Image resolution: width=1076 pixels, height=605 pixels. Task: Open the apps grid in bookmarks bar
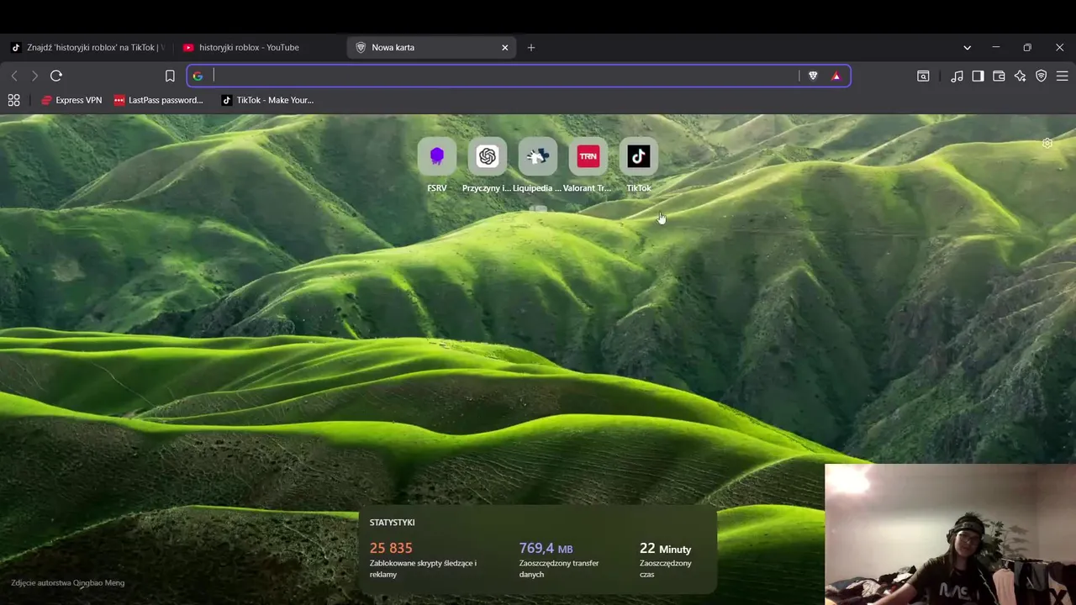pyautogui.click(x=13, y=100)
